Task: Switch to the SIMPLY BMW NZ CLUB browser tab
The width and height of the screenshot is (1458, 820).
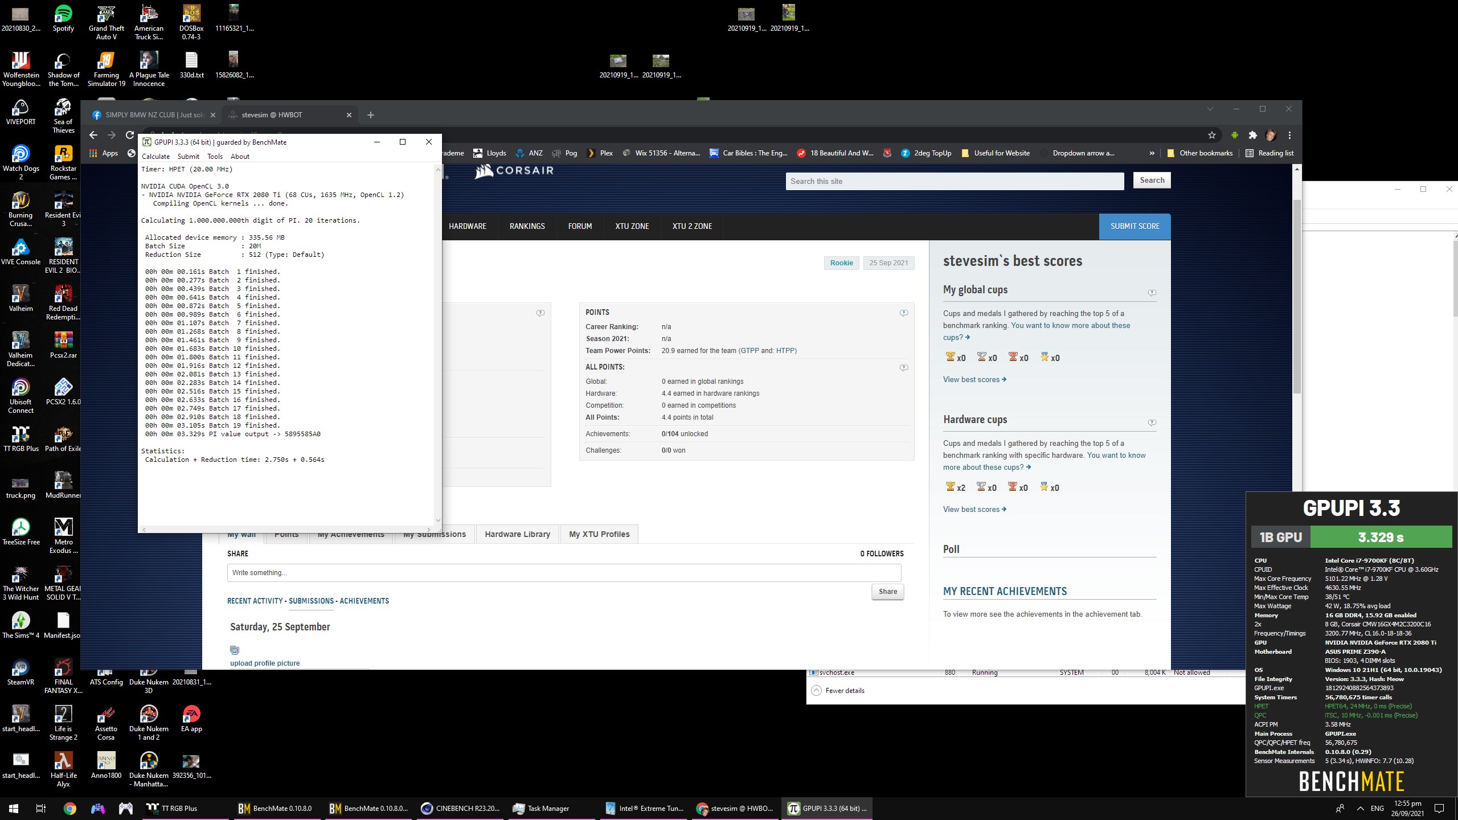Action: click(154, 115)
